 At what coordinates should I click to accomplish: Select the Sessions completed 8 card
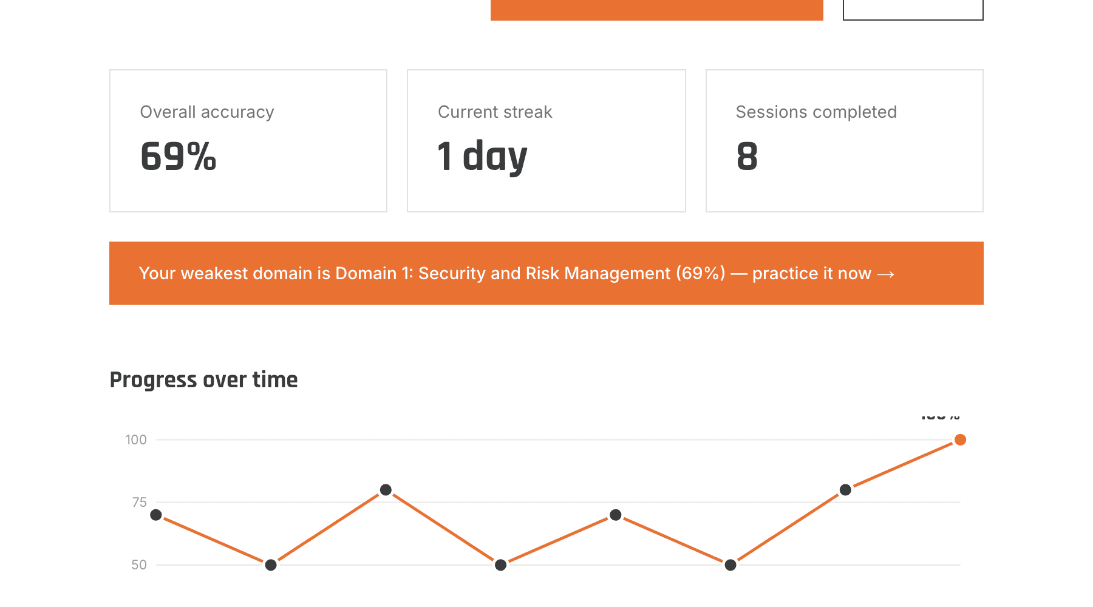click(x=845, y=141)
